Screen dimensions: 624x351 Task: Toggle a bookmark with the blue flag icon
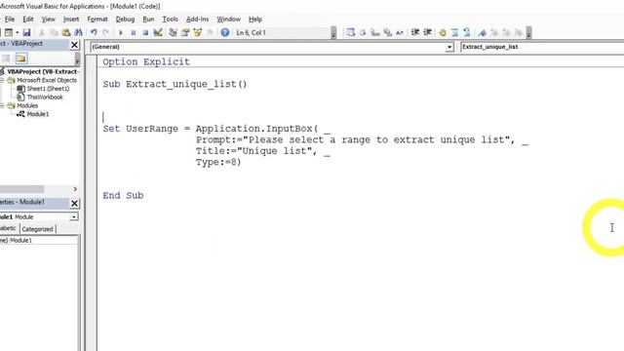click(482, 32)
